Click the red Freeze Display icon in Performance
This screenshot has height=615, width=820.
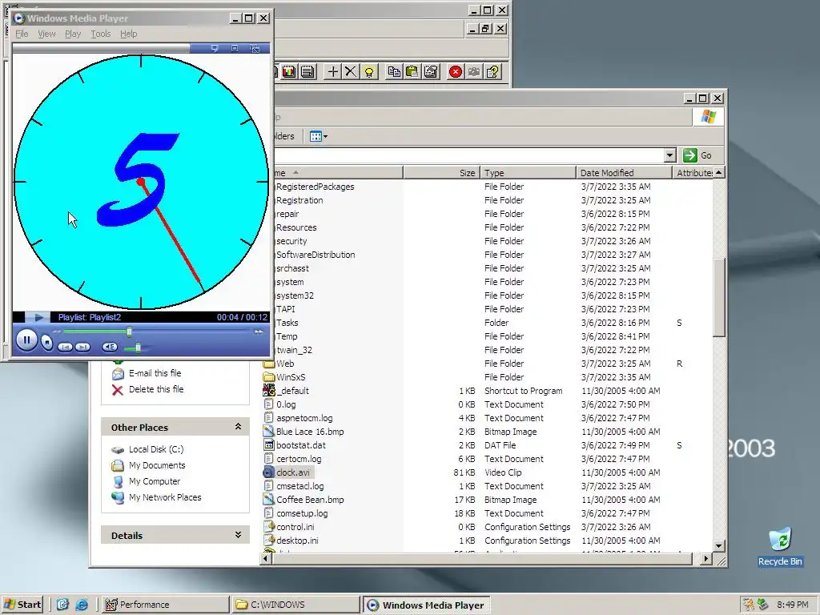coord(456,71)
